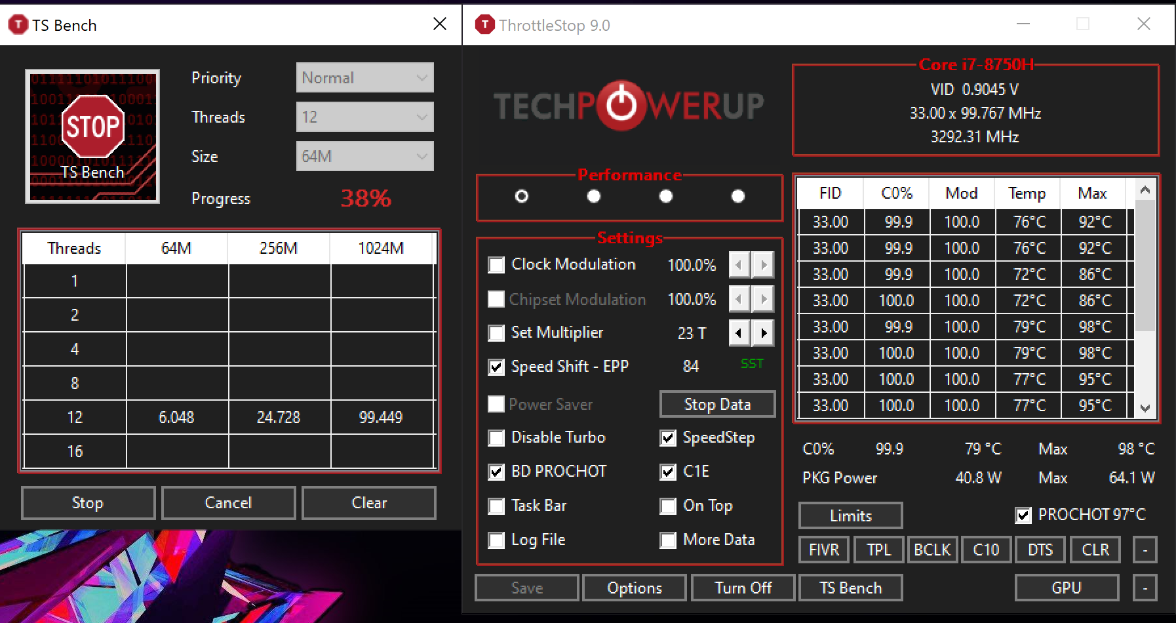Screen dimensions: 1176x623
Task: Increase Clock Modulation with right arrow
Action: pos(763,265)
